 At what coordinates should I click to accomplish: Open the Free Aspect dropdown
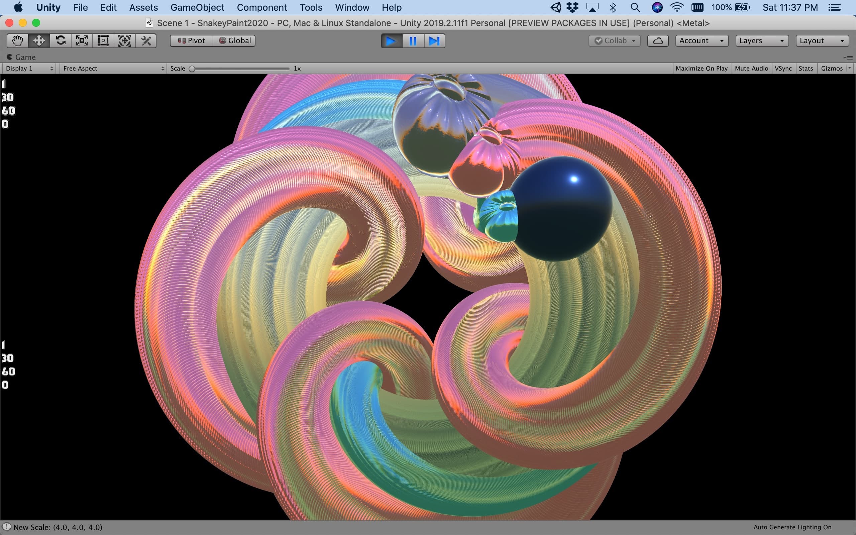113,68
